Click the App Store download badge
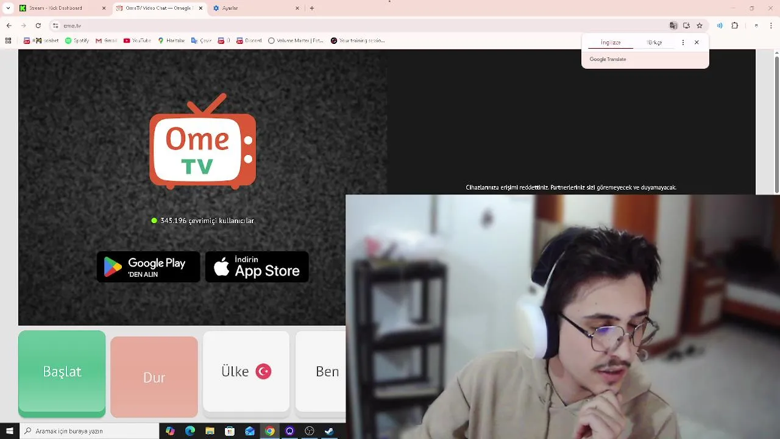Image resolution: width=780 pixels, height=439 pixels. 257,266
